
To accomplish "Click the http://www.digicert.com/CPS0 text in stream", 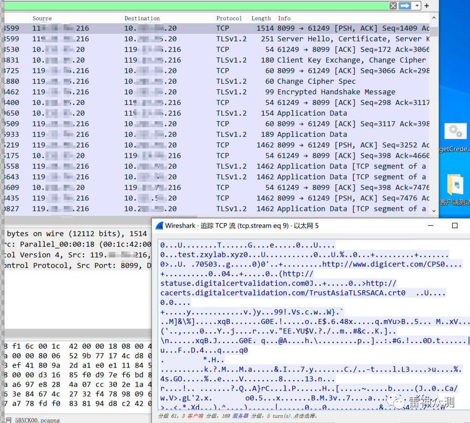I will tap(384, 265).
